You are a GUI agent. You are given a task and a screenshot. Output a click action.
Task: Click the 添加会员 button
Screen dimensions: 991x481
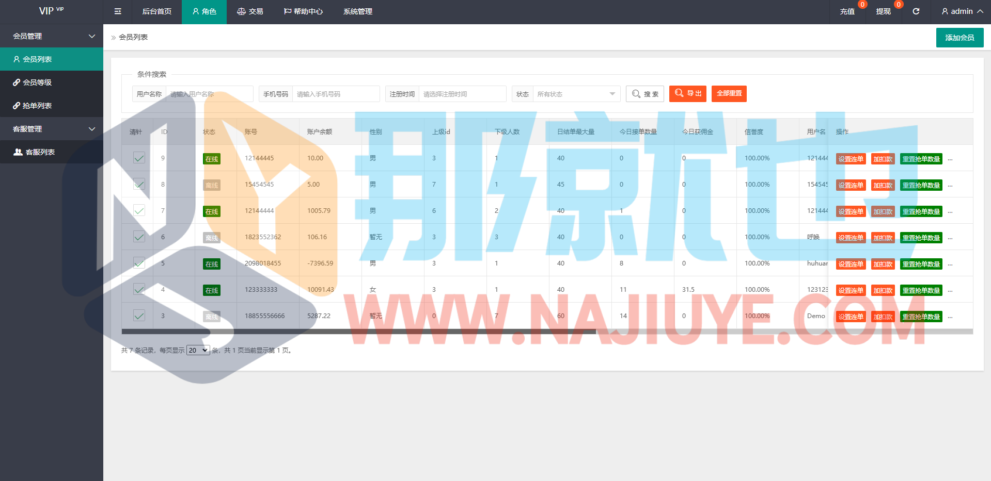coord(959,38)
